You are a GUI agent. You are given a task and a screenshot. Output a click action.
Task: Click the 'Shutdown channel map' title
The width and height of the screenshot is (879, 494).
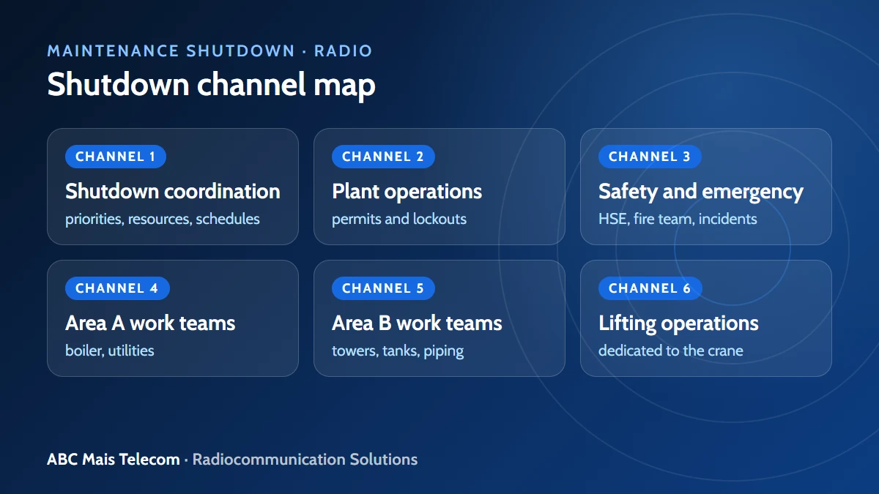[x=212, y=85]
